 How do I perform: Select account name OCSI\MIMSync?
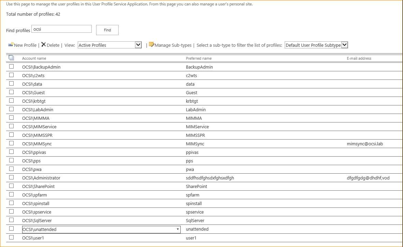(37, 144)
